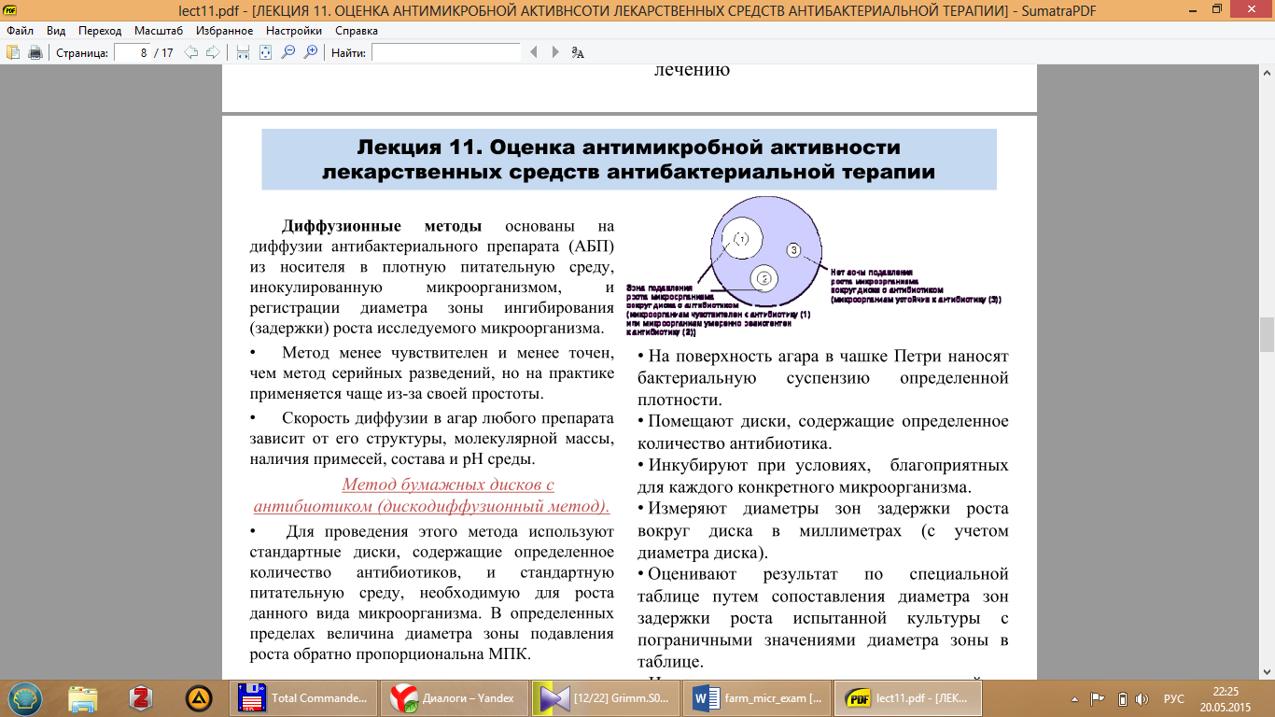Screen dimensions: 1275x717
Task: Click total pages '/ 17' label
Action: click(x=163, y=53)
